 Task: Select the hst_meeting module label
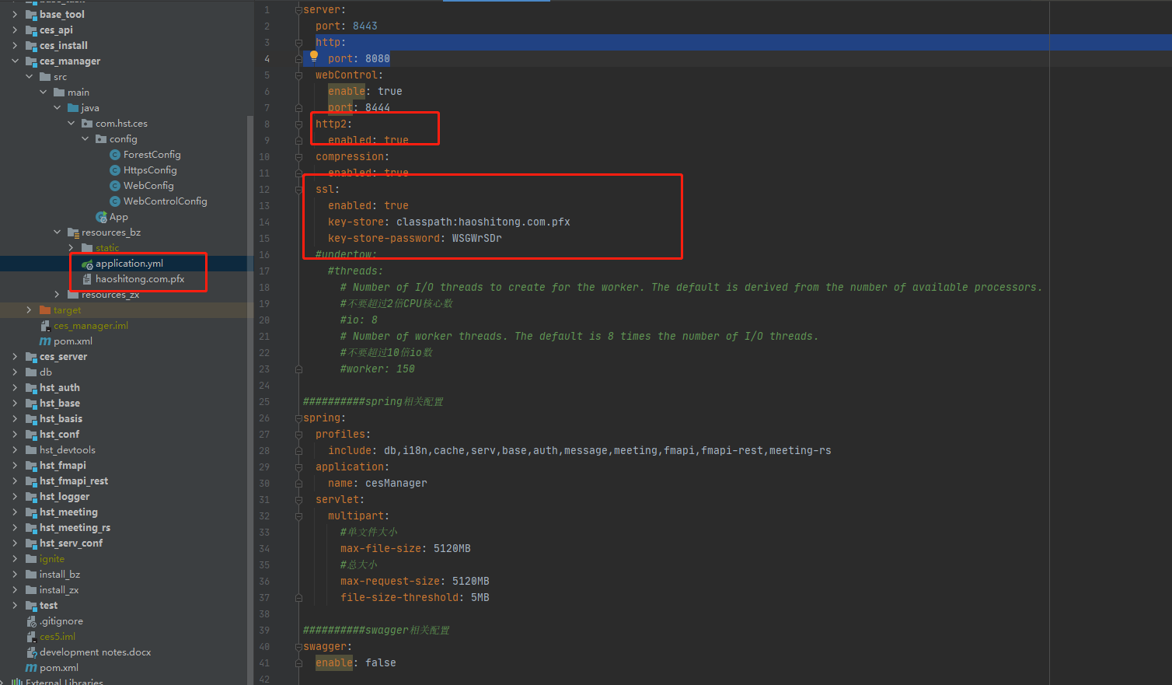tap(68, 512)
